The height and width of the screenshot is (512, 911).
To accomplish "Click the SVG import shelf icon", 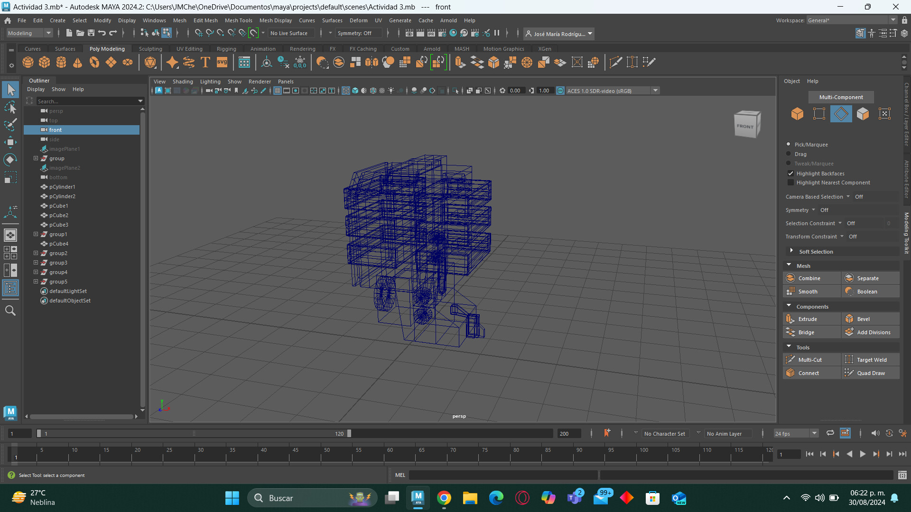I will tap(222, 62).
